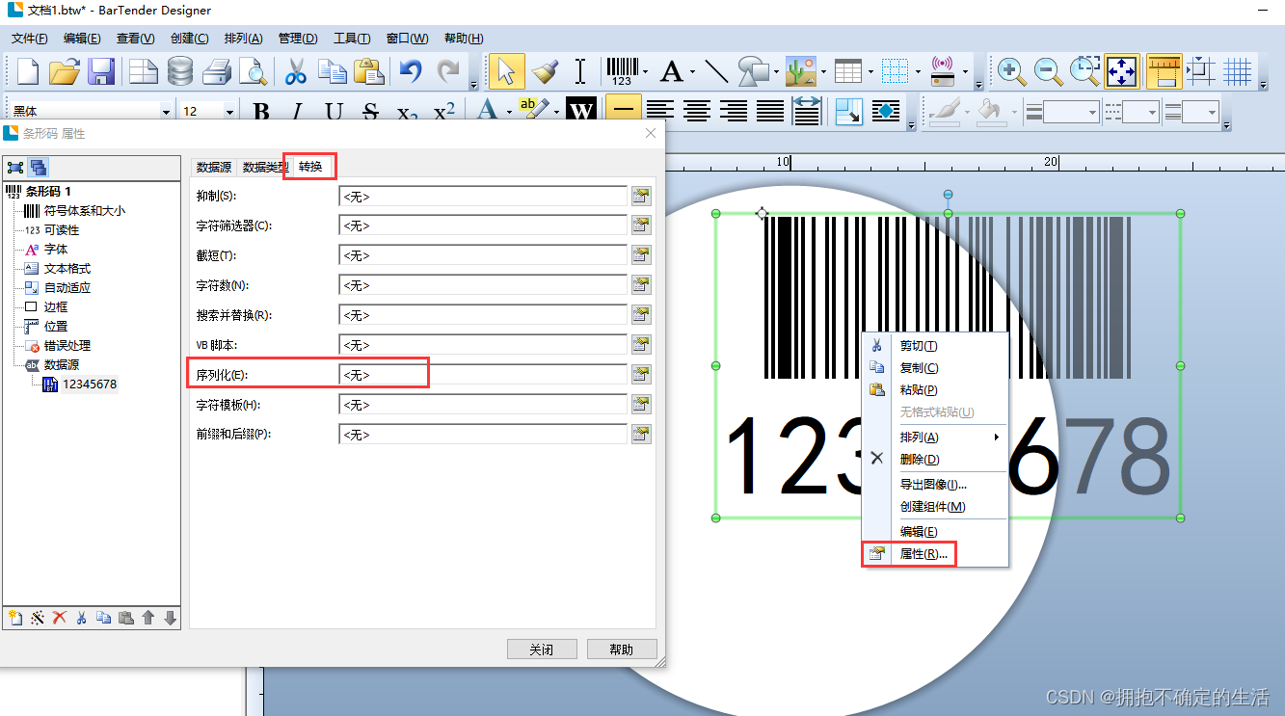Open the 工具(T) menu
Image resolution: width=1285 pixels, height=716 pixels.
point(352,39)
